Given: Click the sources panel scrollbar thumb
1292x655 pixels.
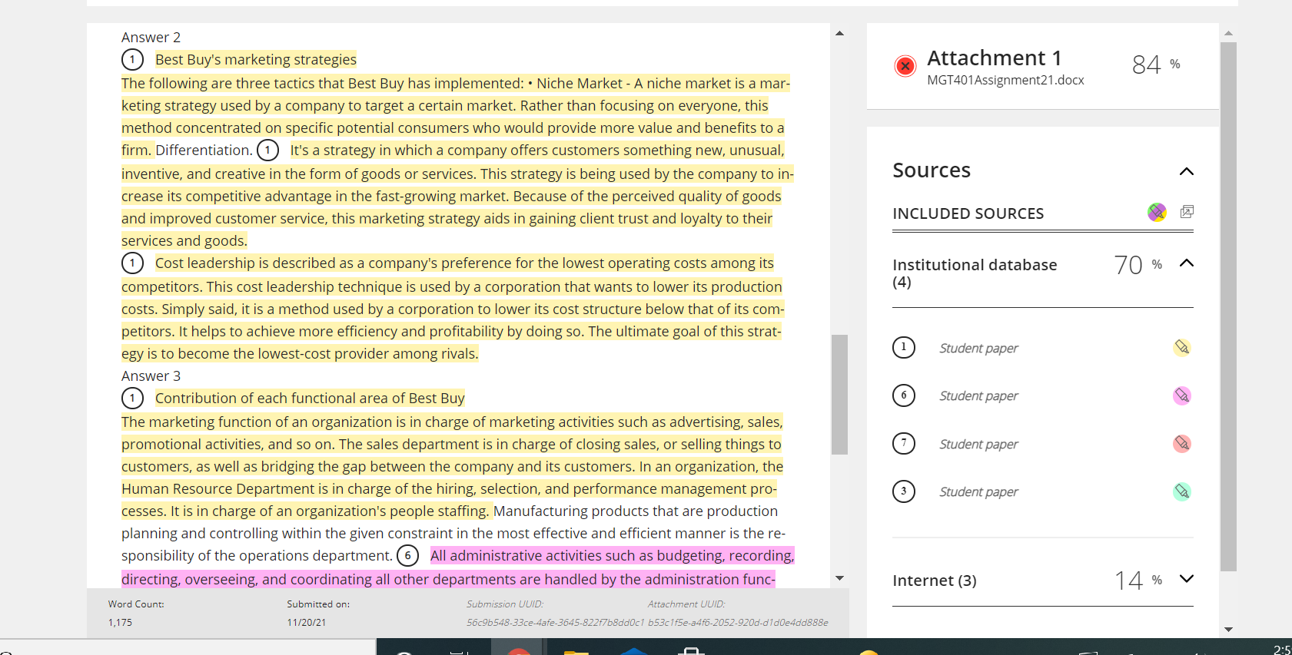Looking at the screenshot, I should (1228, 307).
